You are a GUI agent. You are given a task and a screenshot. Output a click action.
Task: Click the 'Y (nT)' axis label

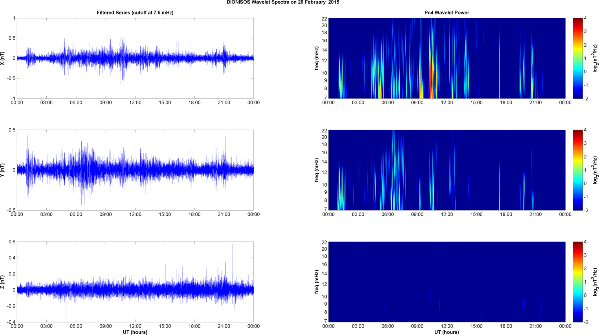click(3, 170)
